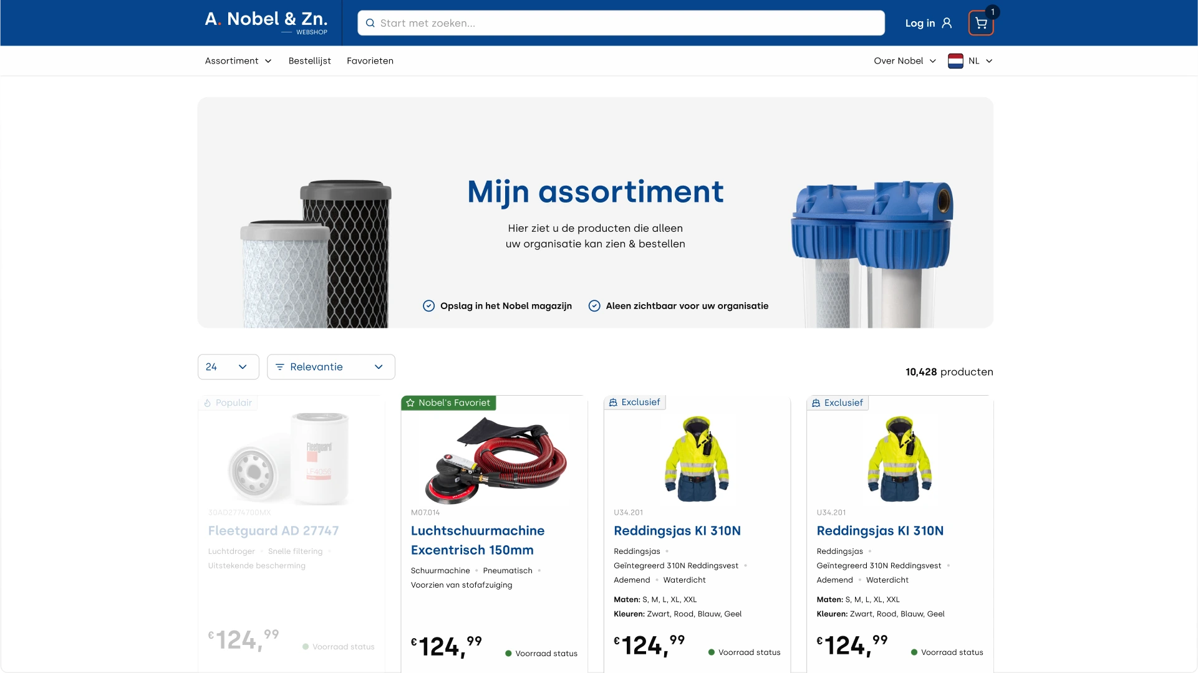Screen dimensions: 1198x673
Task: Go to the Bestellijst page
Action: point(309,61)
